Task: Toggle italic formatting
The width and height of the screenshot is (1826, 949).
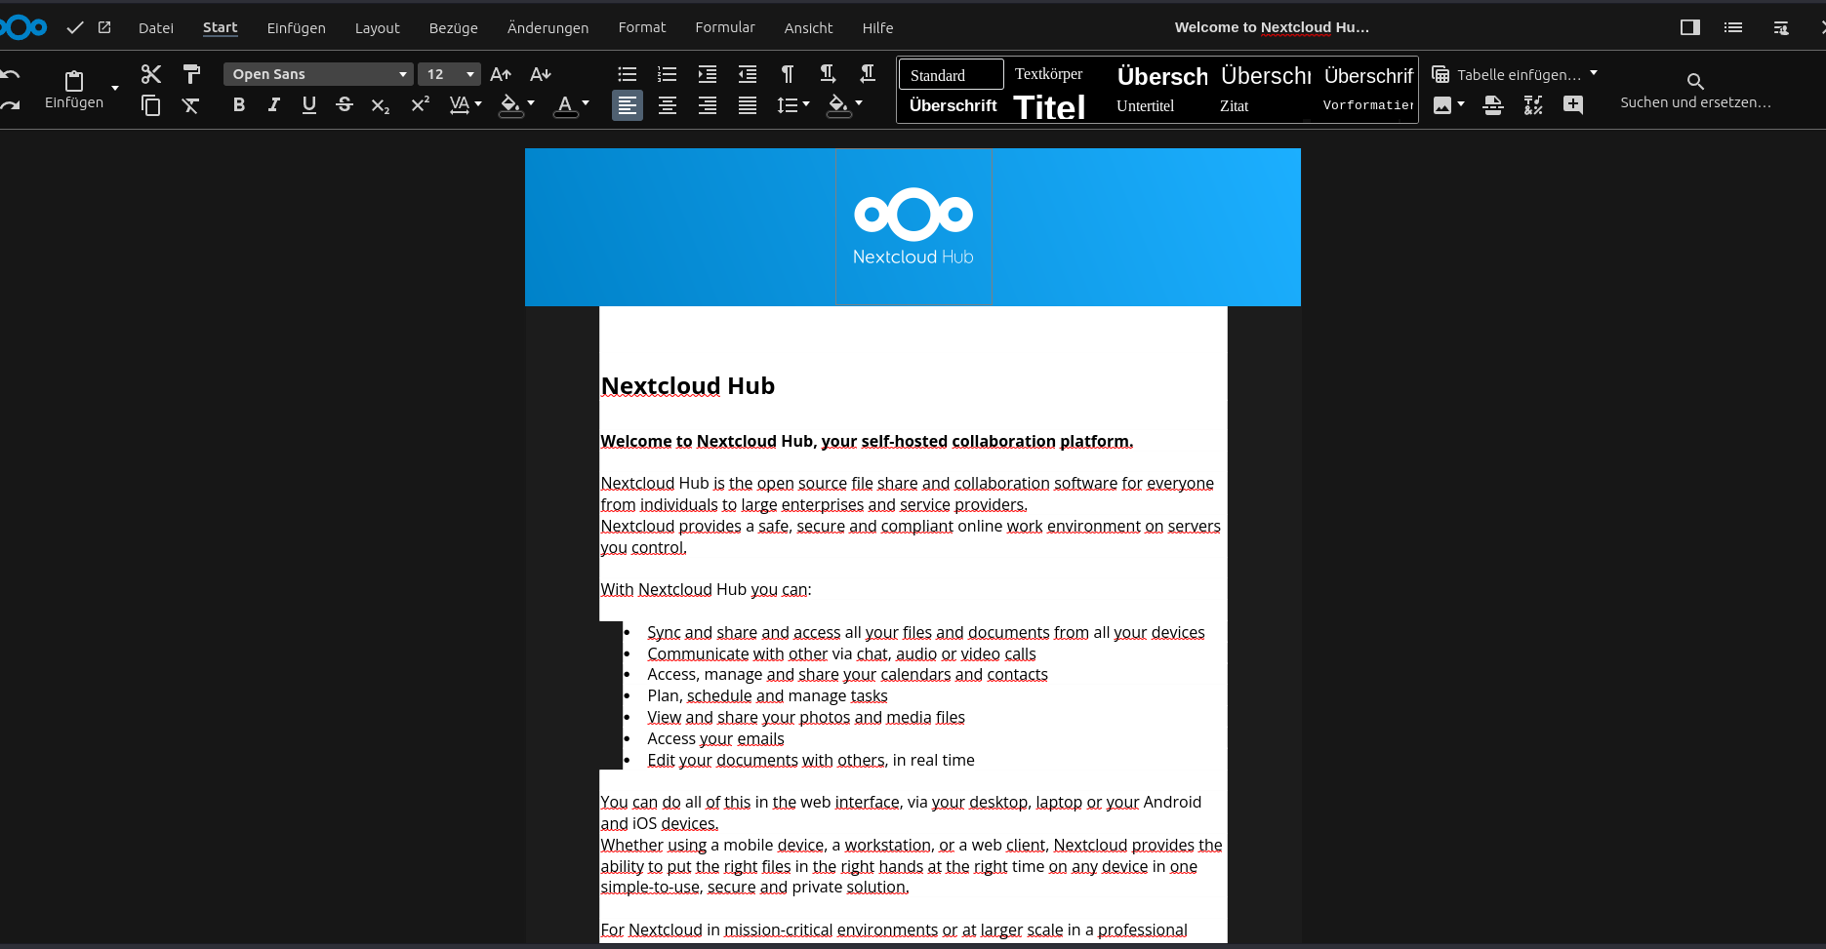Action: (274, 105)
